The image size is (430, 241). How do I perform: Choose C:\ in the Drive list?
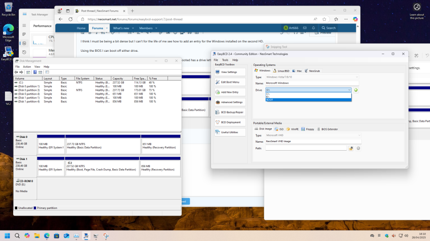click(x=308, y=94)
